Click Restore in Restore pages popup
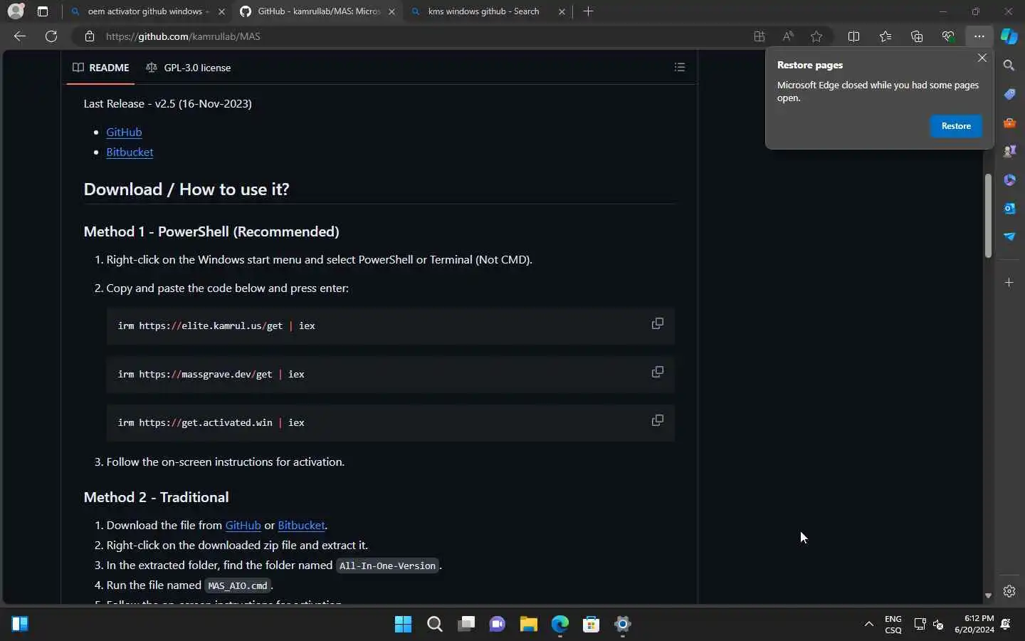The height and width of the screenshot is (641, 1025). [x=956, y=126]
